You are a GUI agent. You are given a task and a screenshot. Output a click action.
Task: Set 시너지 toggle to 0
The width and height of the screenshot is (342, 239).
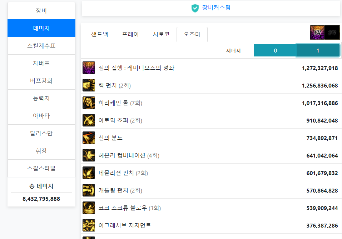(x=275, y=50)
